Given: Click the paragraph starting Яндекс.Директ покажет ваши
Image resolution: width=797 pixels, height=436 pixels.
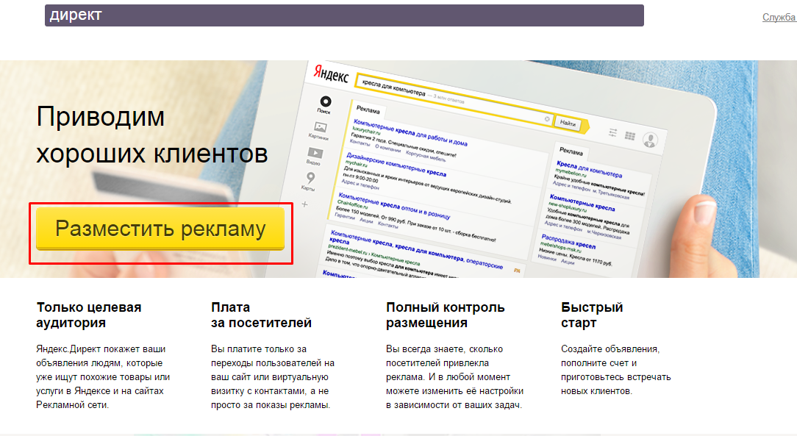Looking at the screenshot, I should point(103,377).
